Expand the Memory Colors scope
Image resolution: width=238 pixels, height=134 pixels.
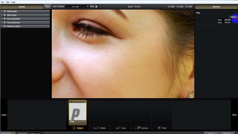25,26
